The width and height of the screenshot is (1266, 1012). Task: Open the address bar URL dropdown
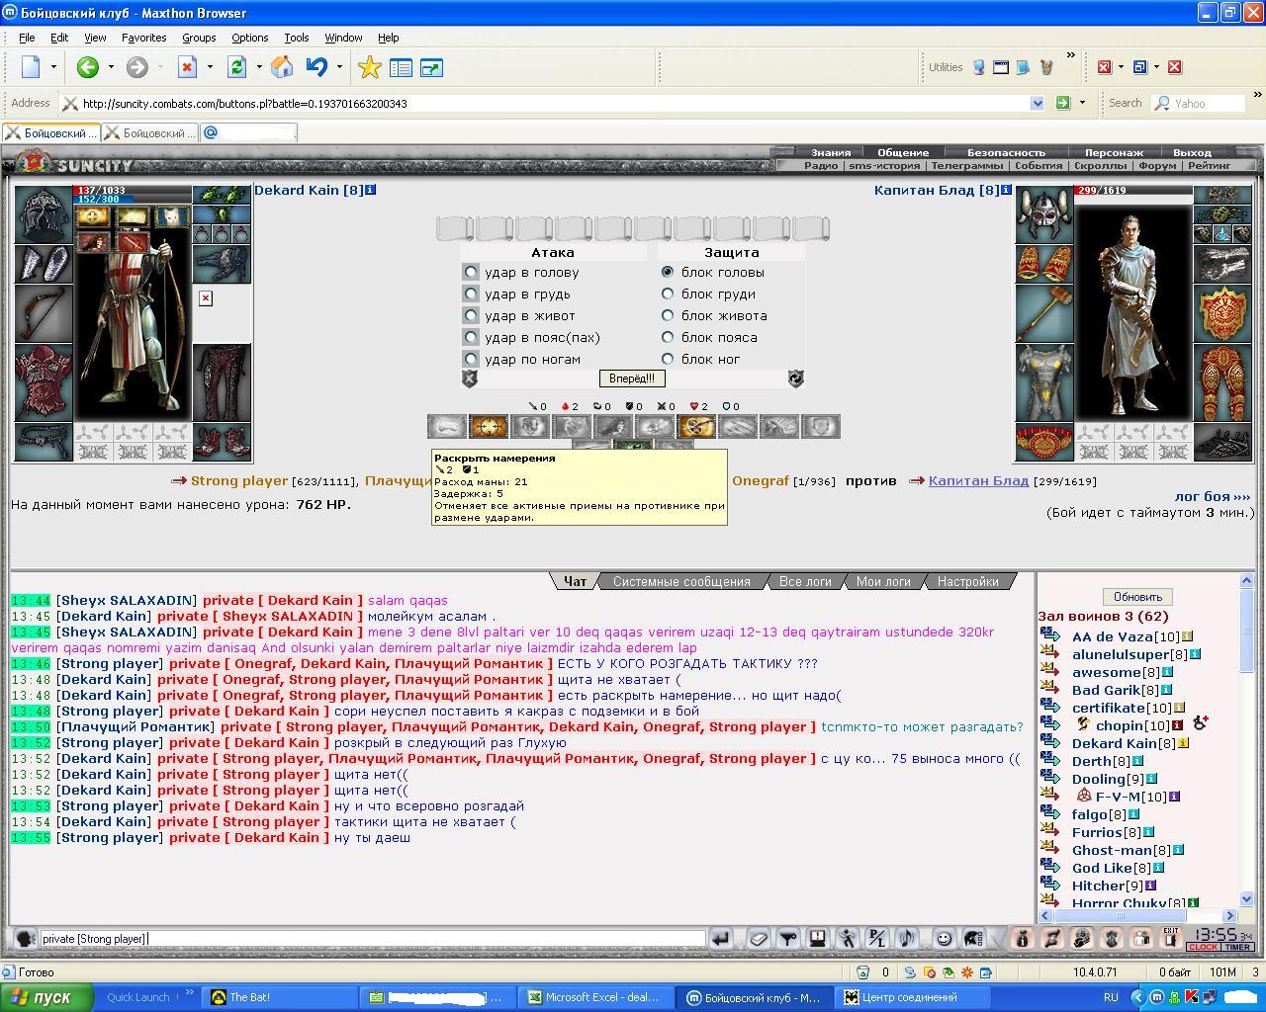pyautogui.click(x=1037, y=103)
